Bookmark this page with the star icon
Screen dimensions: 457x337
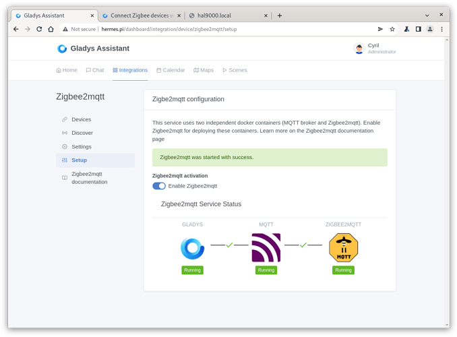[x=392, y=29]
